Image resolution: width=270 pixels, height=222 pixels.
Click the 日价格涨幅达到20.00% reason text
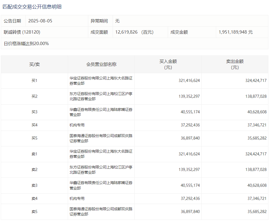pos(26,44)
